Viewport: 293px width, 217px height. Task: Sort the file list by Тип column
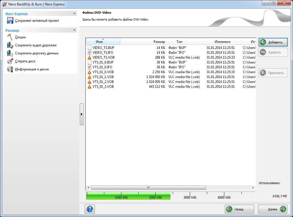pos(186,42)
